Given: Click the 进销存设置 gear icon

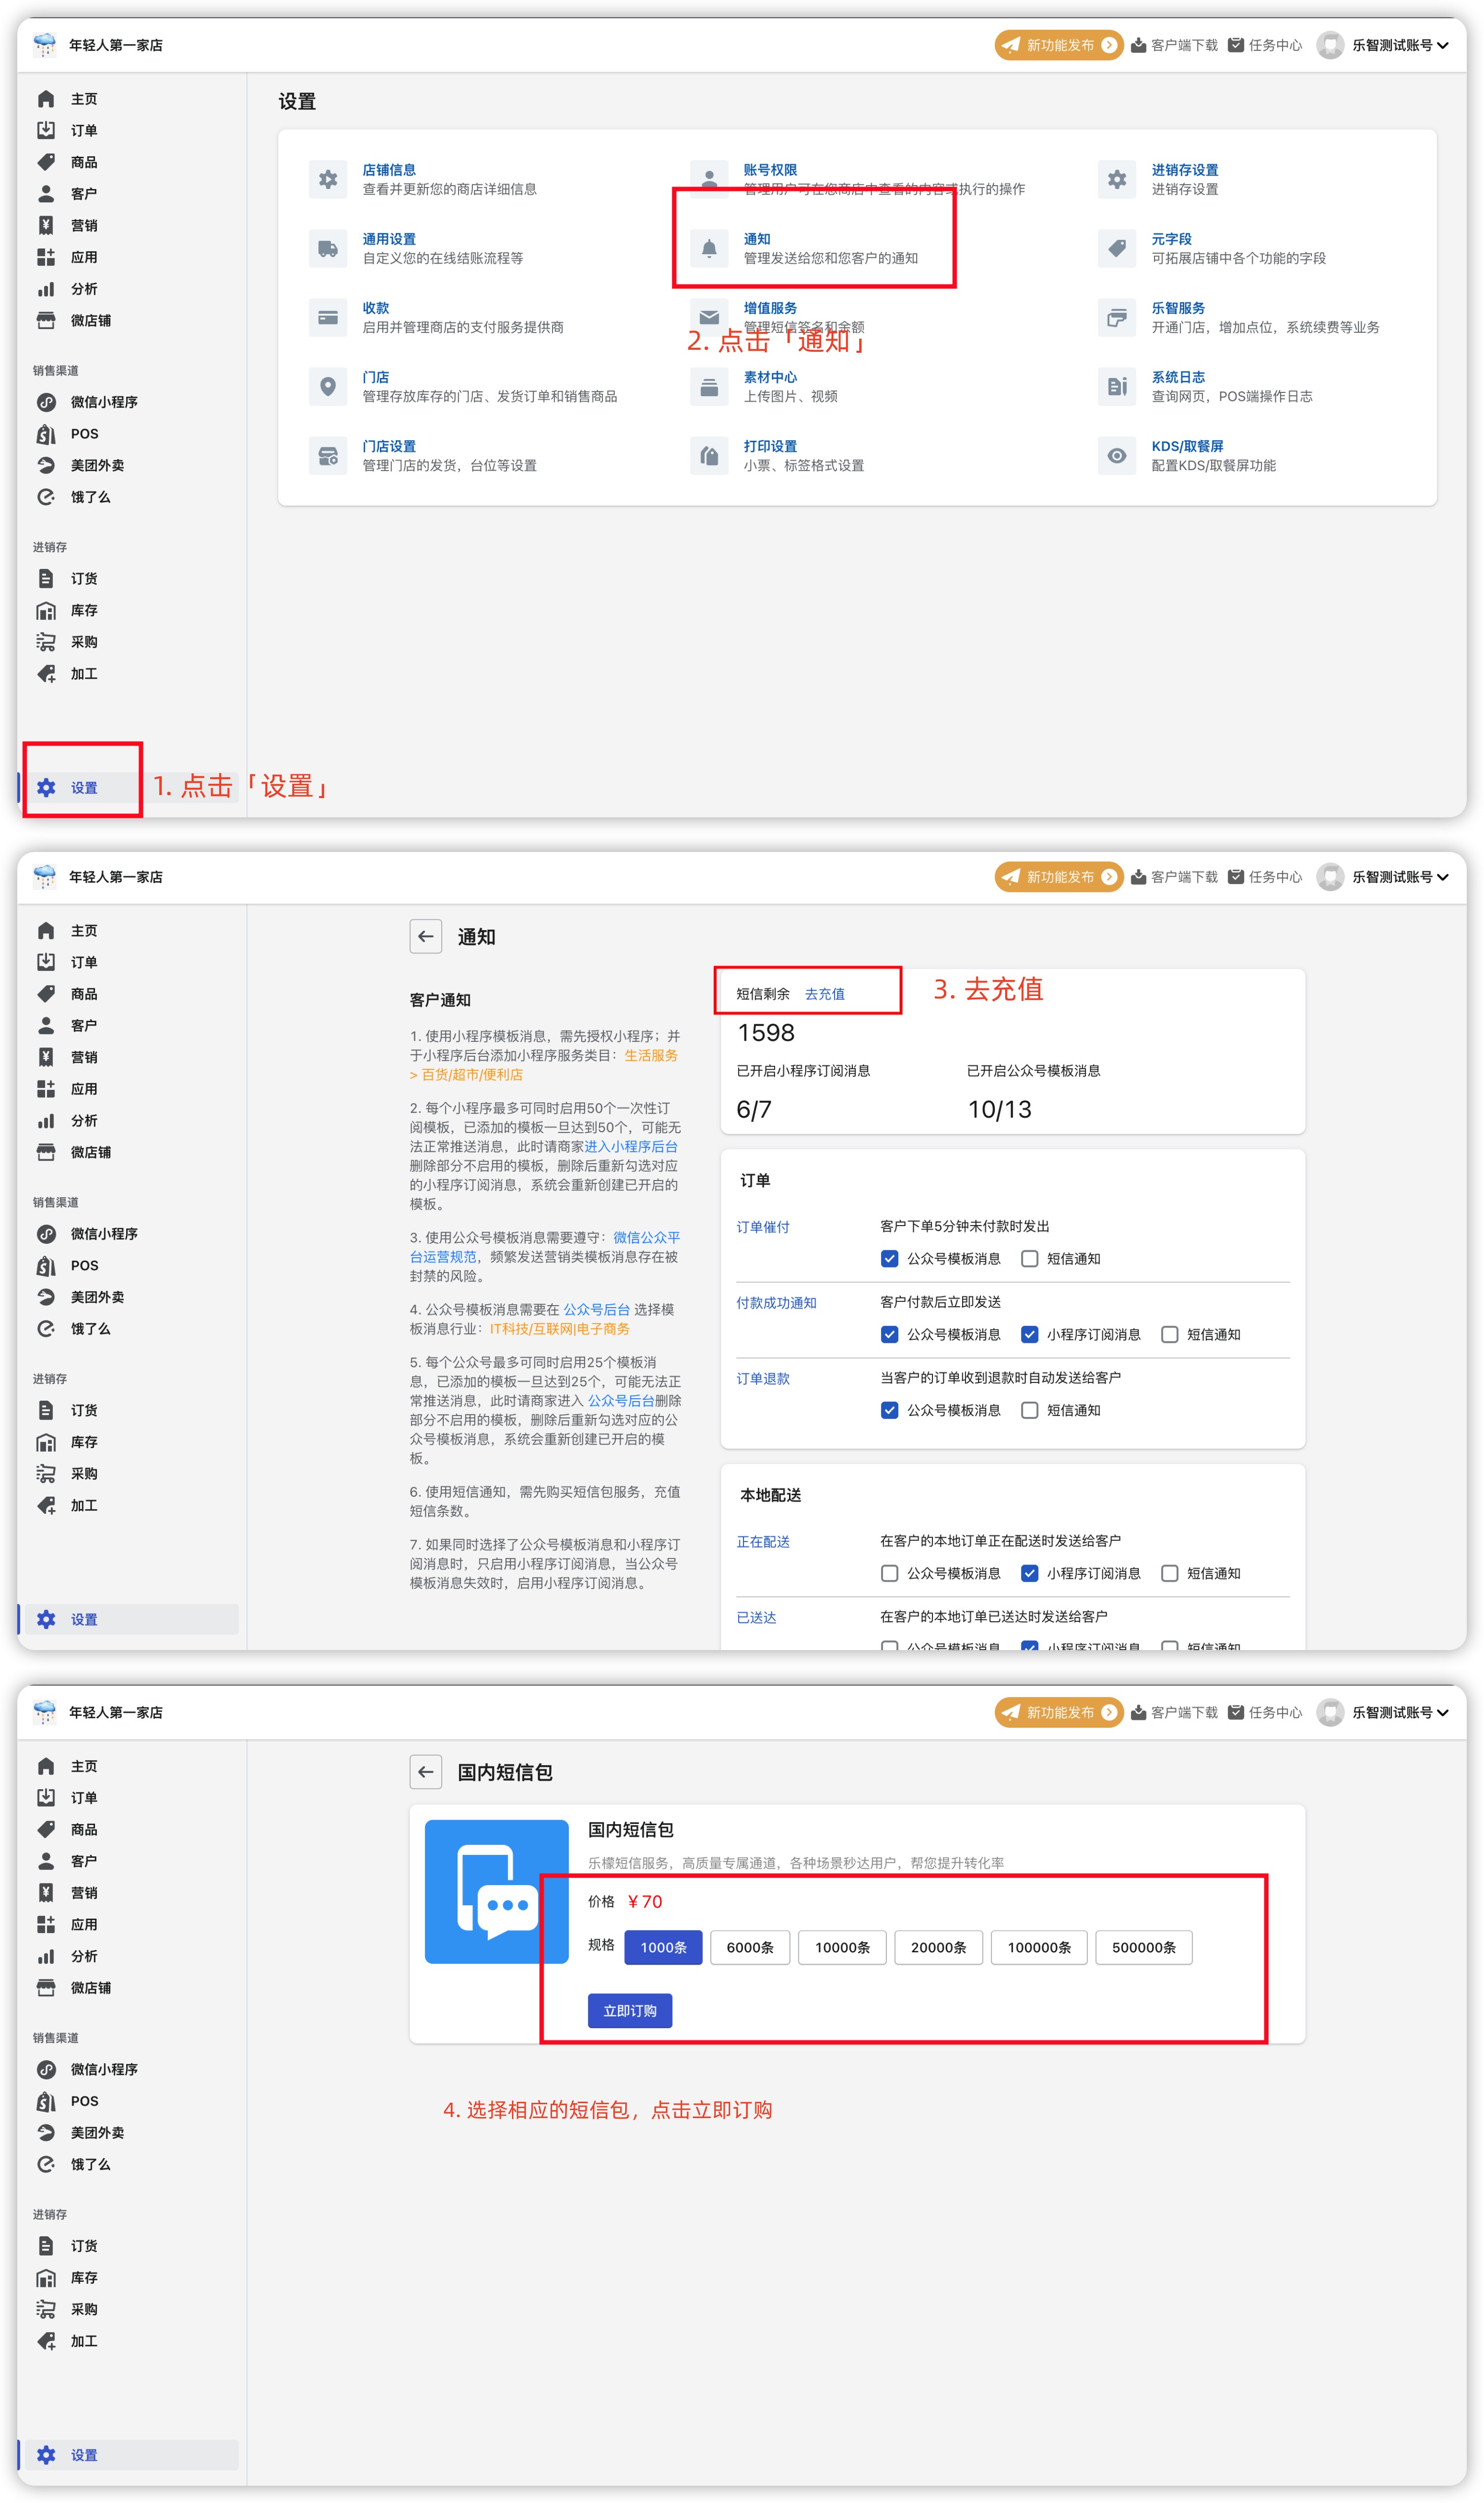Looking at the screenshot, I should pos(1117,179).
